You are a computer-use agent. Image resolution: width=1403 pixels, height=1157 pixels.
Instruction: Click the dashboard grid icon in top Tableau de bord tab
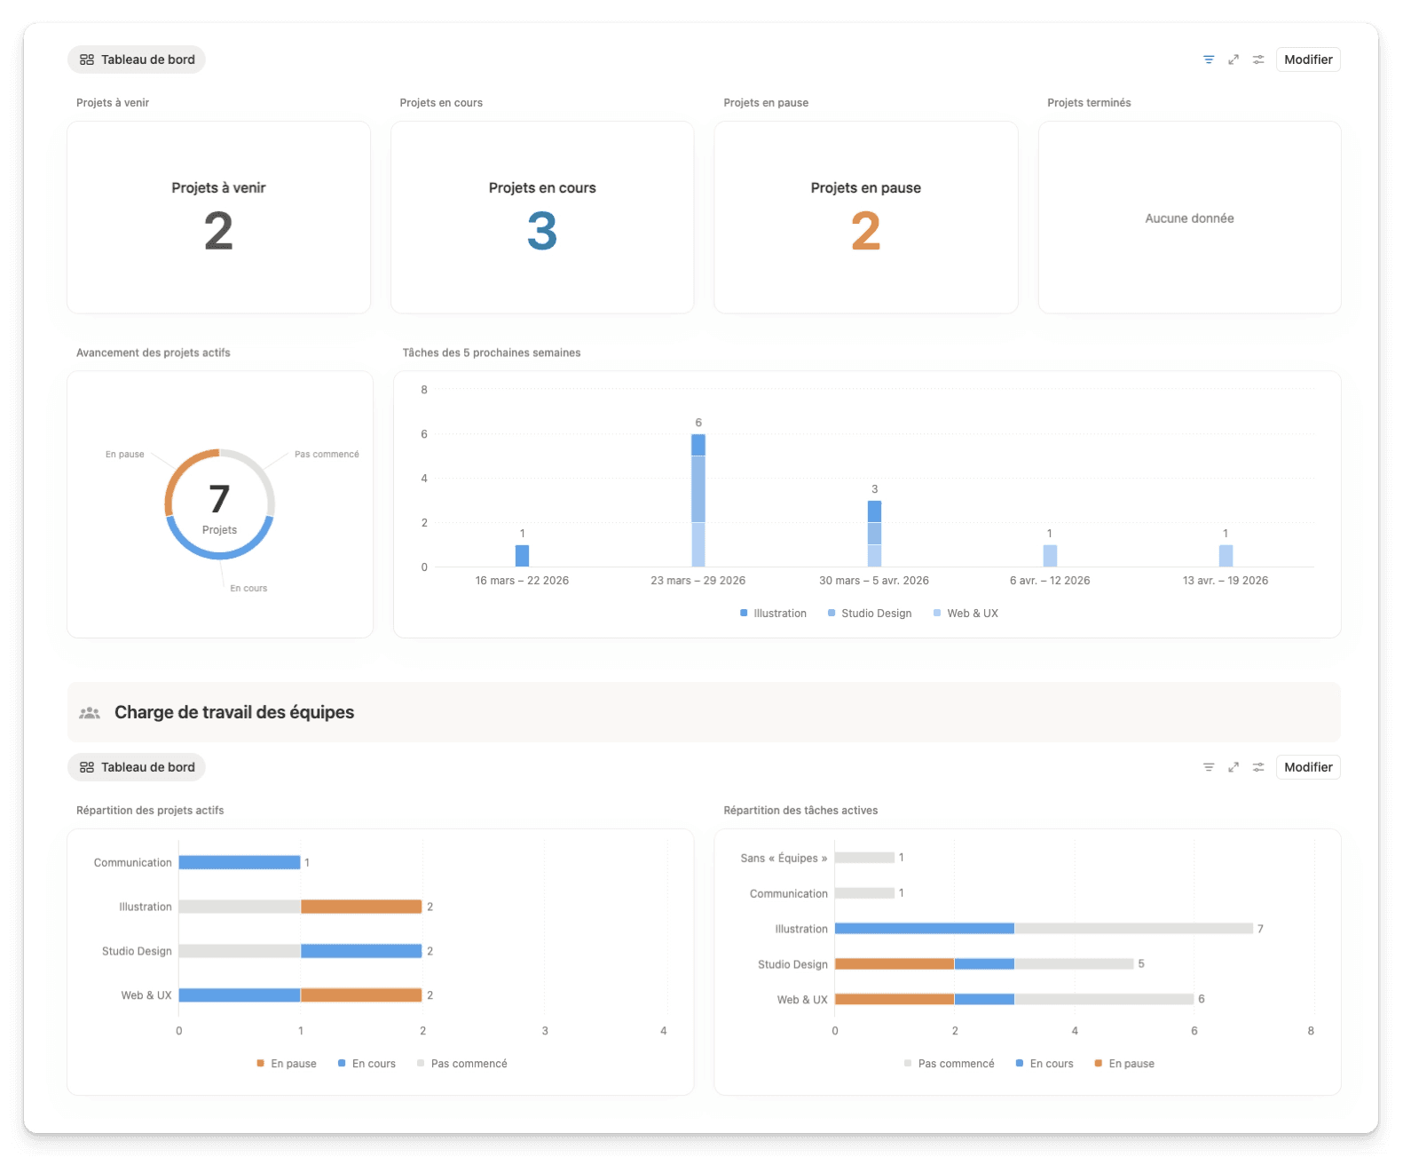(87, 59)
